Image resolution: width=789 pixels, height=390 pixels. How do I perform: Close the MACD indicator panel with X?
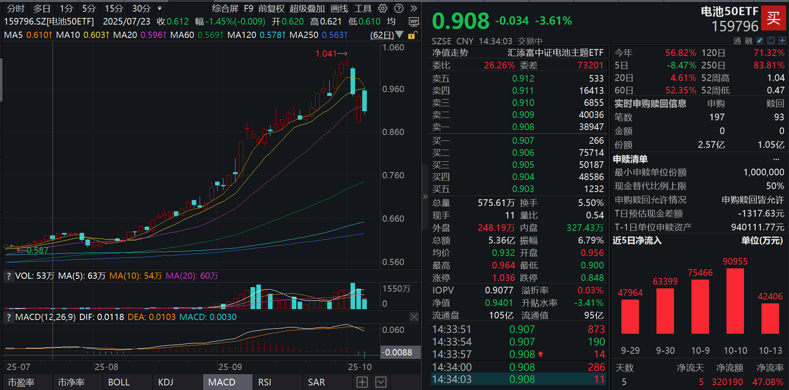tap(414, 317)
